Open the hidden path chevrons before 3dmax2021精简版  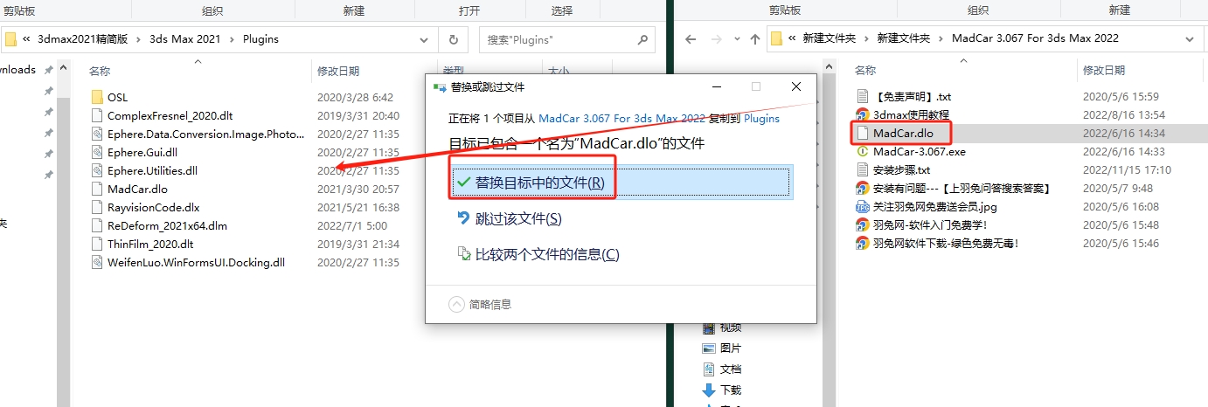(x=27, y=39)
